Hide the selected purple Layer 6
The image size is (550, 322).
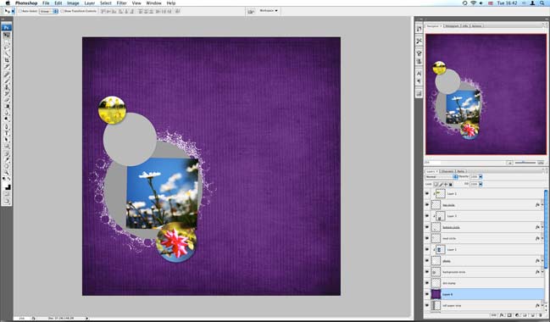pos(427,294)
